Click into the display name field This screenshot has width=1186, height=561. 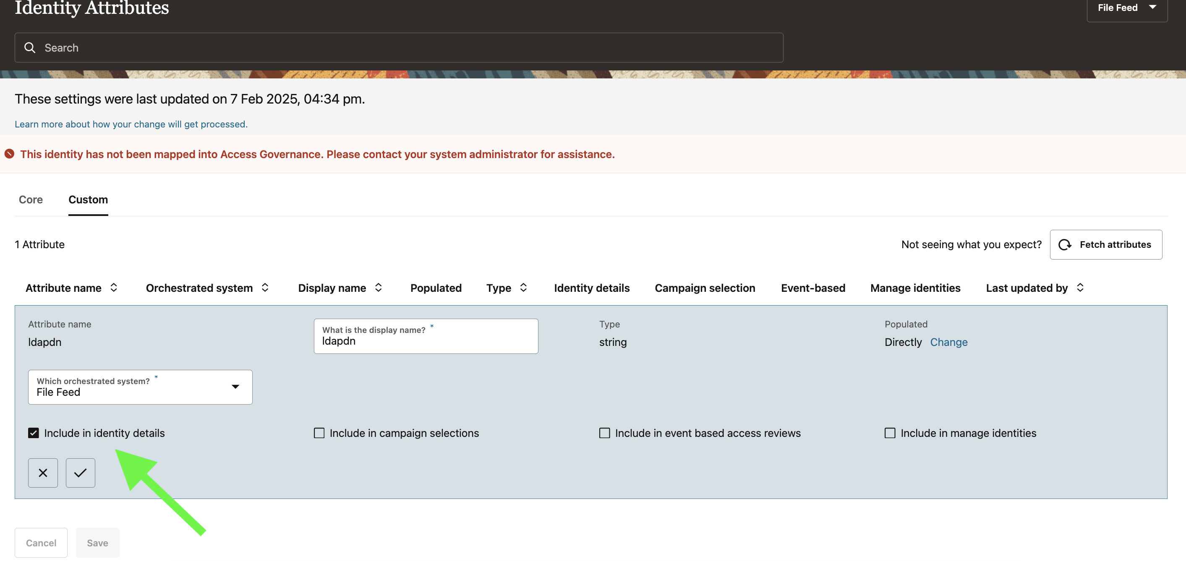coord(426,341)
